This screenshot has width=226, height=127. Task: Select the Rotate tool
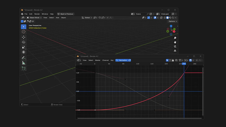pyautogui.click(x=24, y=42)
